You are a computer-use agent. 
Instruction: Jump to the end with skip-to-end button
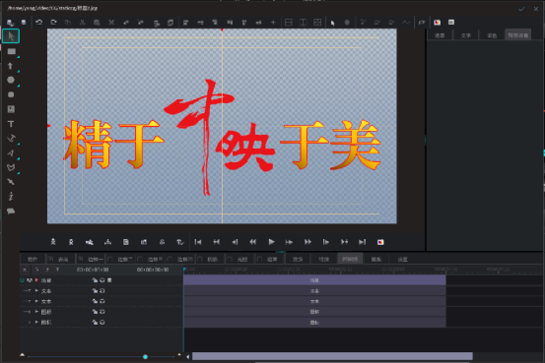[x=362, y=242]
